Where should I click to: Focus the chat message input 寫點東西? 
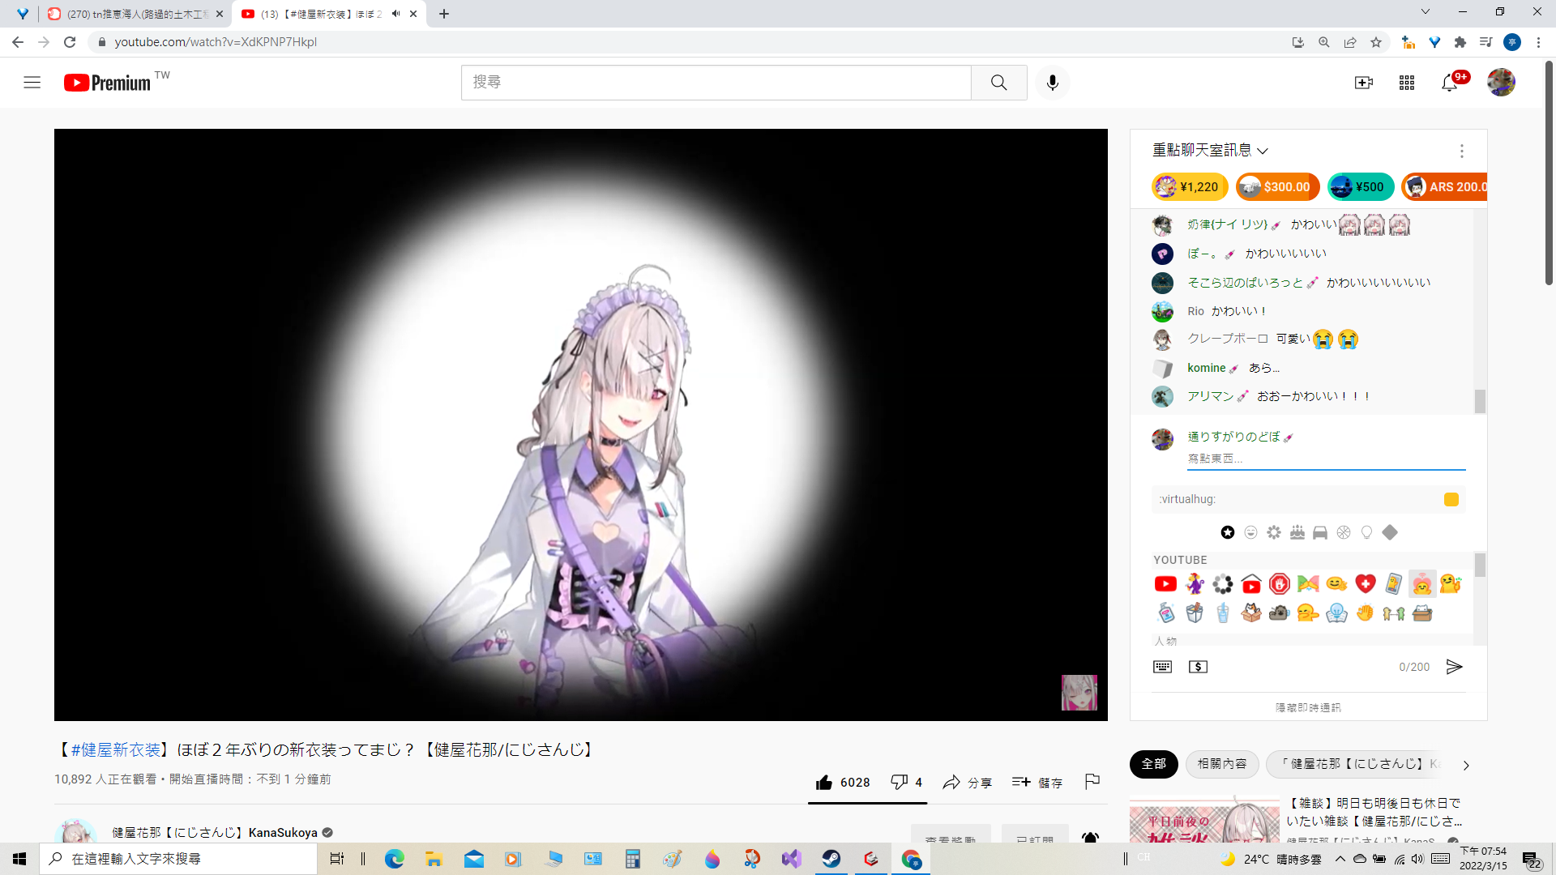tap(1327, 459)
